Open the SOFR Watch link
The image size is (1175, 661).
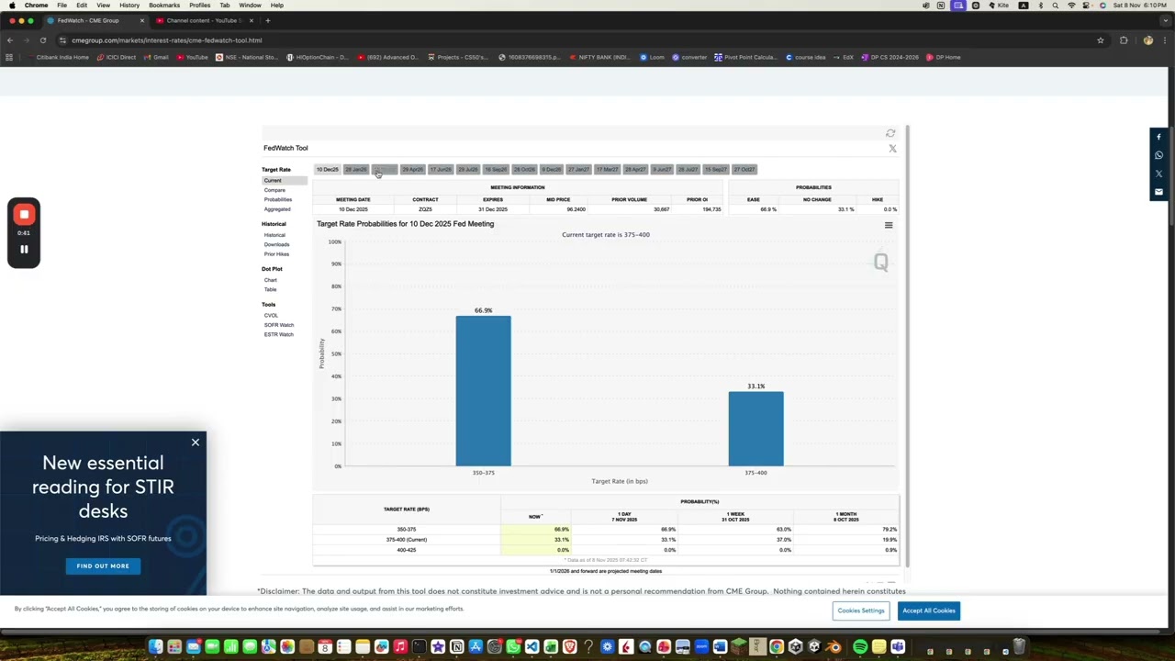point(279,325)
